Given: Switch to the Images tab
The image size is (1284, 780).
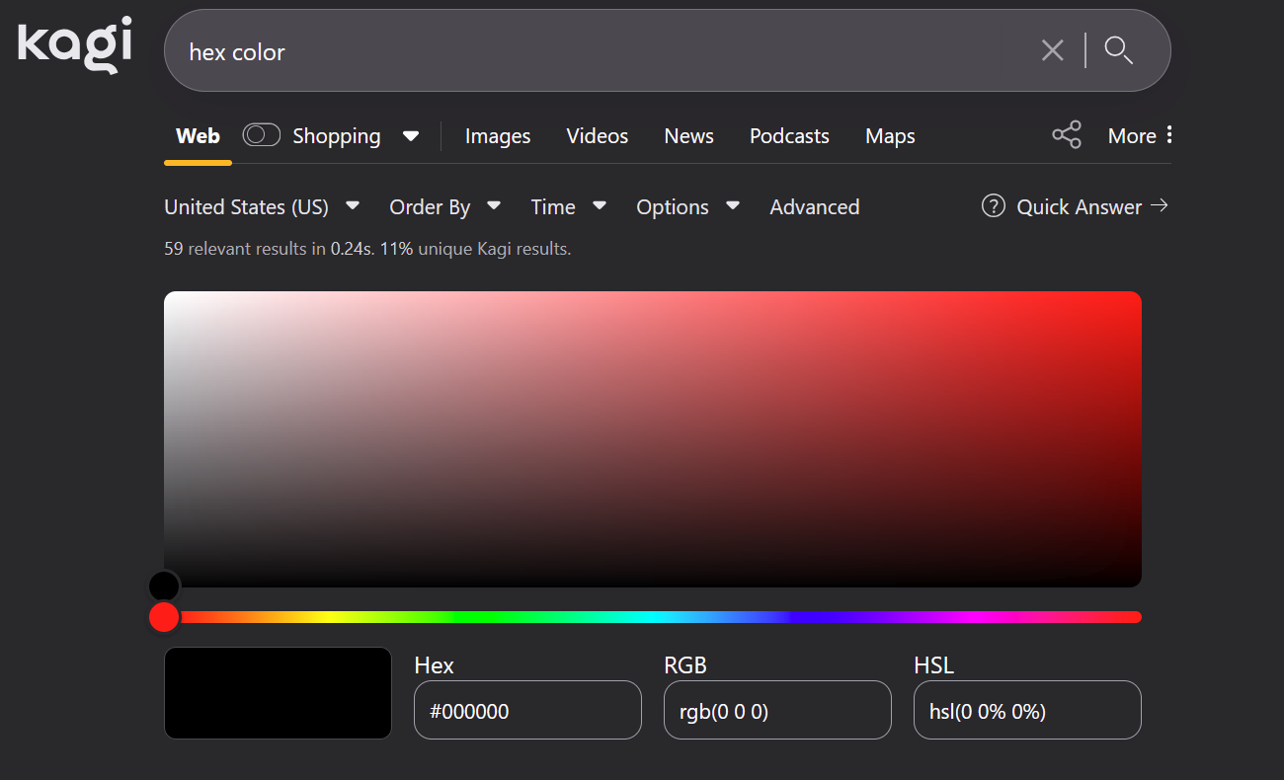Looking at the screenshot, I should (x=498, y=136).
